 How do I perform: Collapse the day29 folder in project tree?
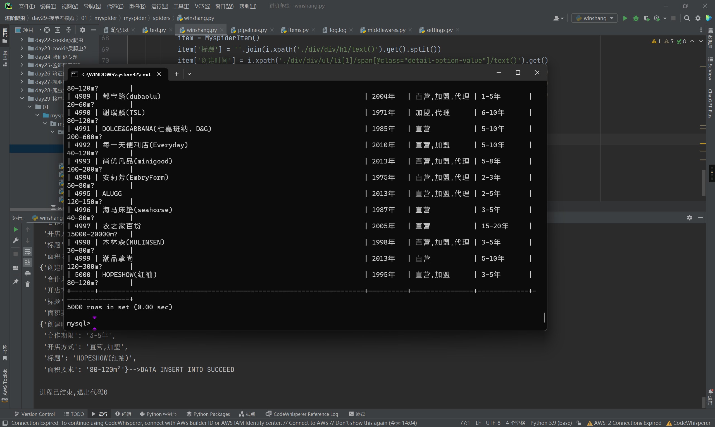[22, 98]
